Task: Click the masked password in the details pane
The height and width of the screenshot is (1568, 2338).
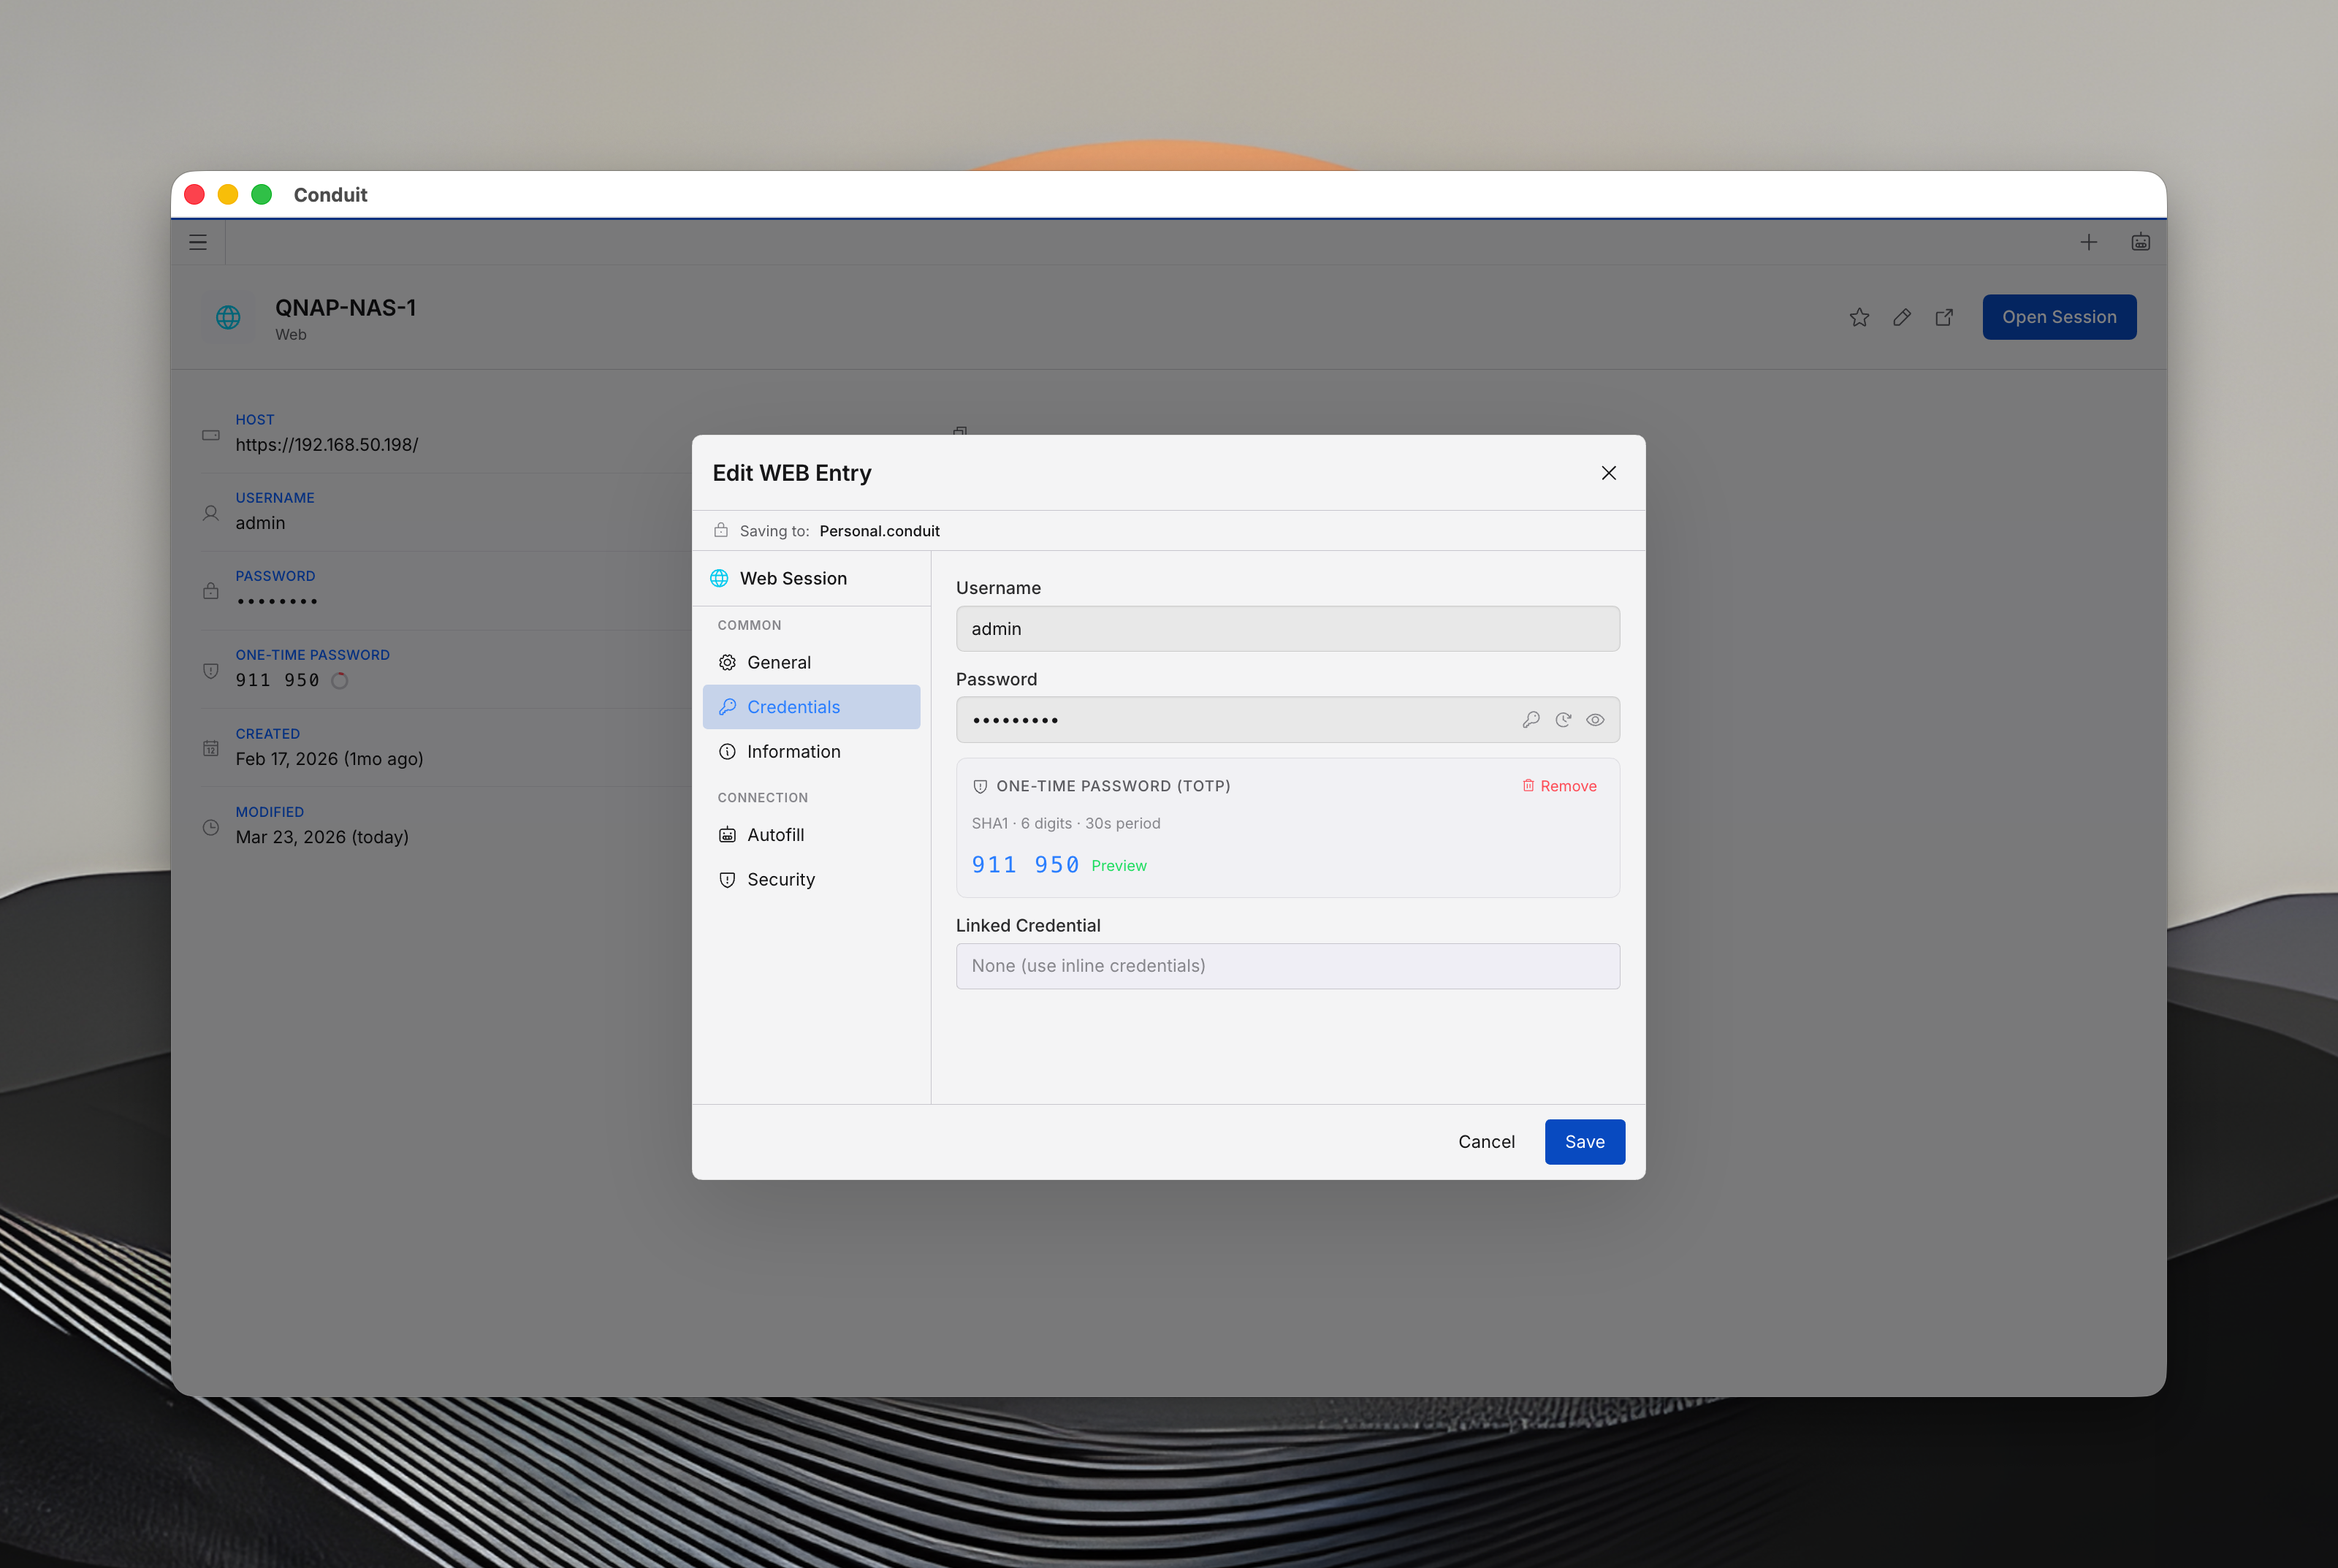Action: 277,601
